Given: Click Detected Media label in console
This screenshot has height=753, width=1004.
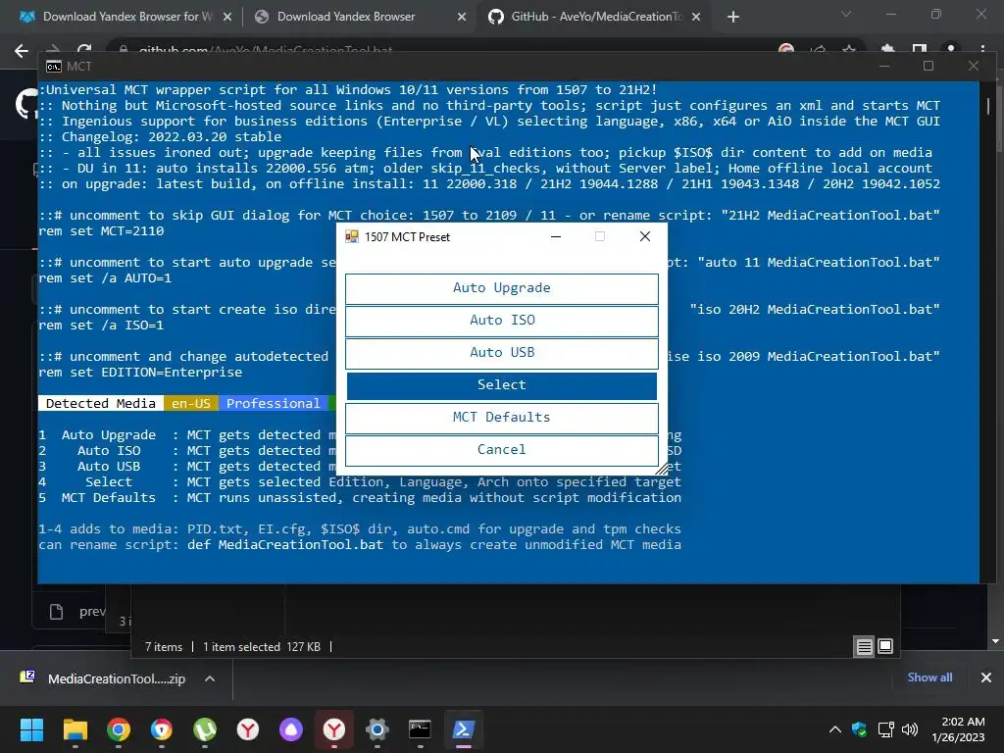Looking at the screenshot, I should [101, 403].
